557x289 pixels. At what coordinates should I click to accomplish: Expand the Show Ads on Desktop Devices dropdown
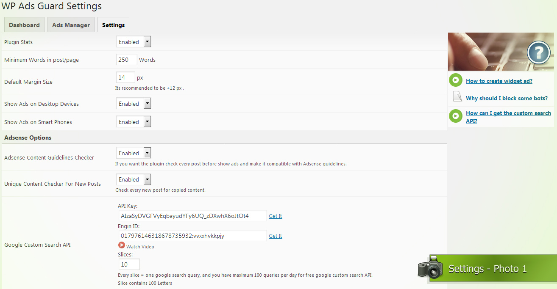coord(134,104)
